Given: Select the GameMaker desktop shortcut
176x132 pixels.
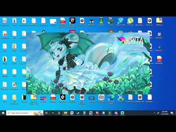Looking at the screenshot, I should pos(63,98).
